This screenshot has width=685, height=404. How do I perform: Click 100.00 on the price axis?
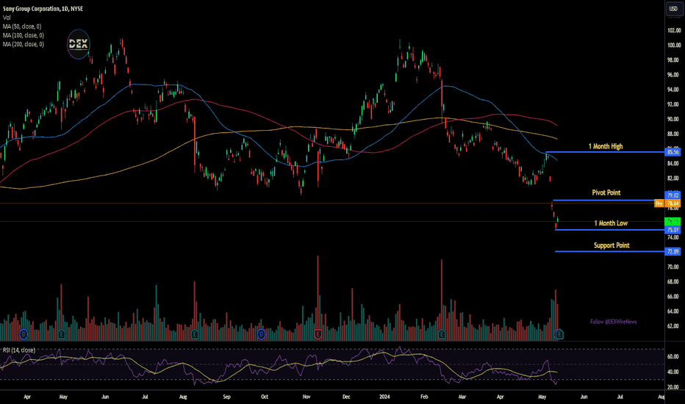coord(674,45)
